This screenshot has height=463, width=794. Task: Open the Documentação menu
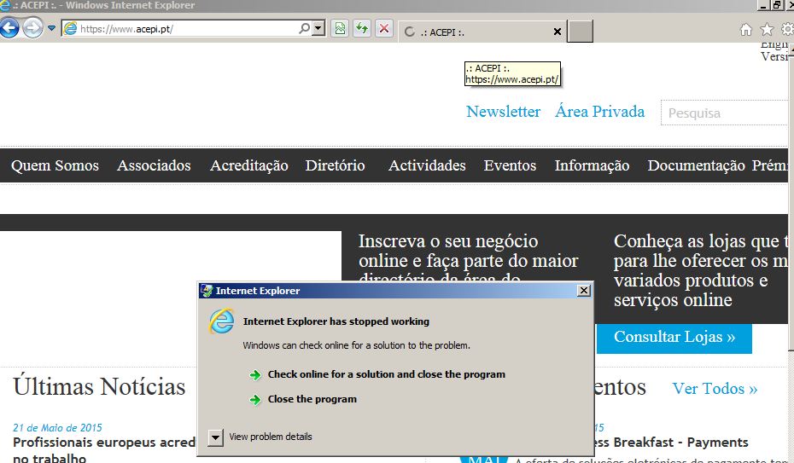pyautogui.click(x=697, y=165)
